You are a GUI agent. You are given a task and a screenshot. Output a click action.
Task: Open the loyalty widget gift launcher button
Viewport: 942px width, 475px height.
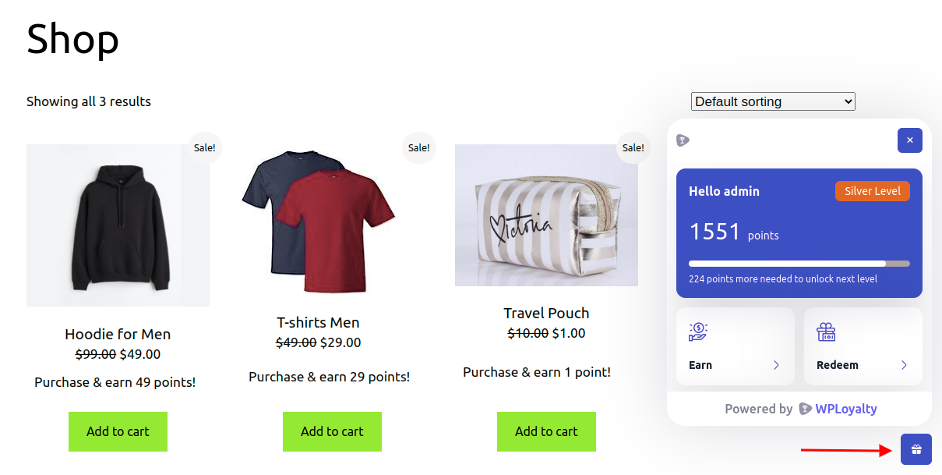(916, 449)
